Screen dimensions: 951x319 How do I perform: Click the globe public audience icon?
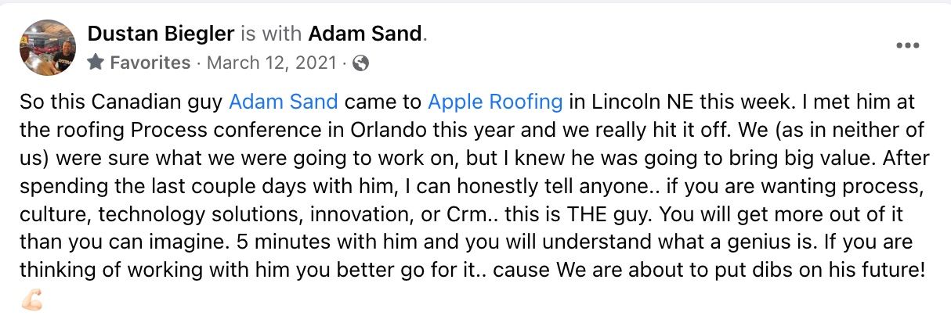361,63
